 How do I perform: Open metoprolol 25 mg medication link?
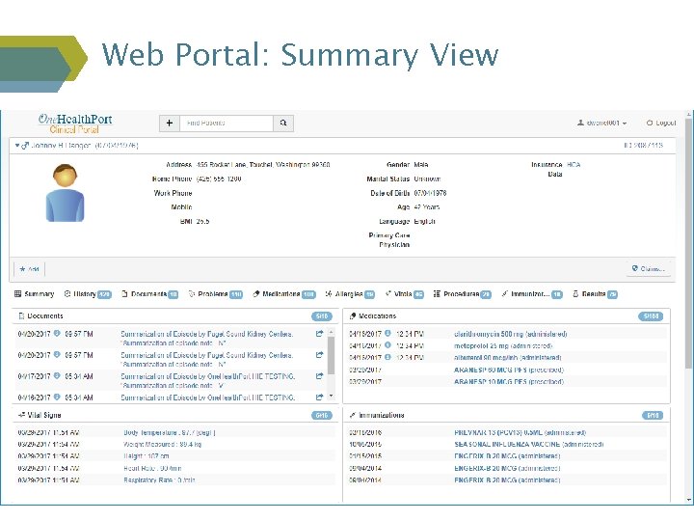(x=503, y=345)
